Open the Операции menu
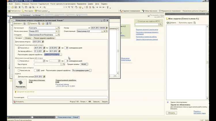The image size is (216, 121). (25, 4)
